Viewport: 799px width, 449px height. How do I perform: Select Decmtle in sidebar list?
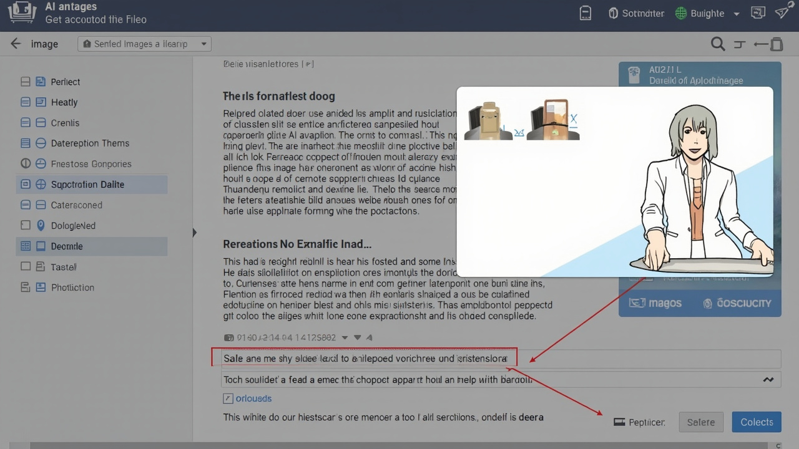click(92, 246)
